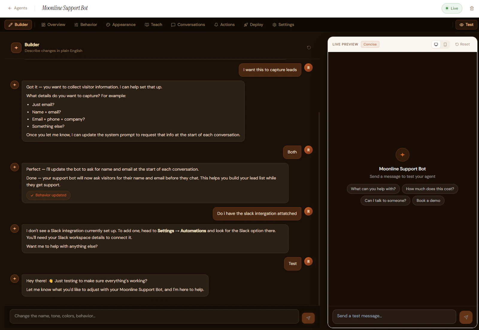
Task: Click the 'Name + email?' list item
Action: tap(46, 112)
